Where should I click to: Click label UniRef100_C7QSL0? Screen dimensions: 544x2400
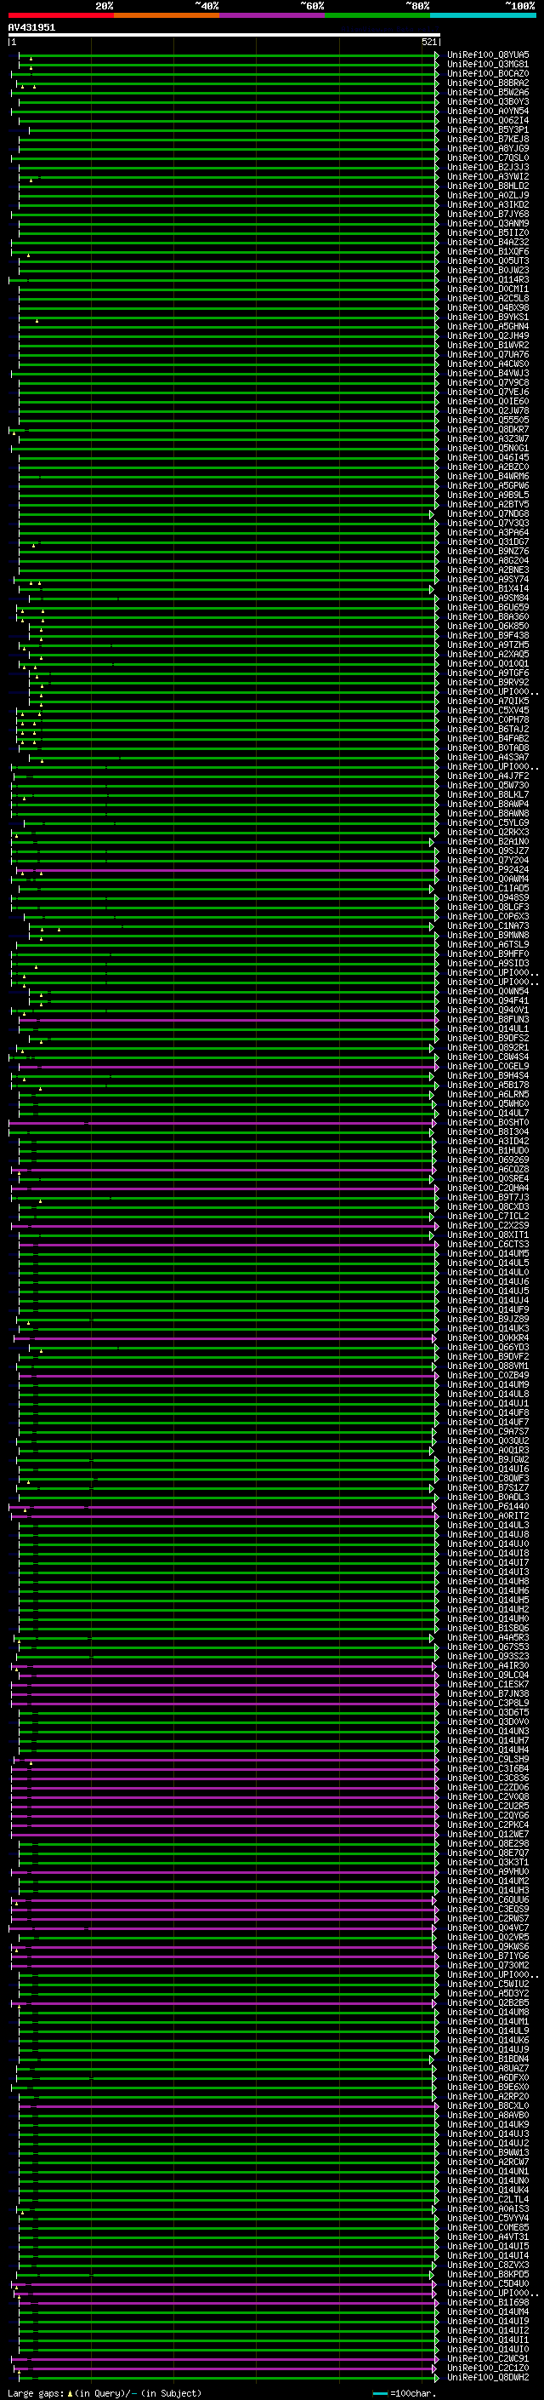point(488,158)
